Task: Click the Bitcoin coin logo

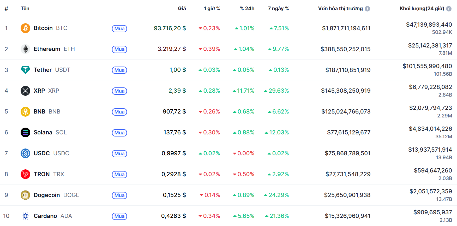Action: pyautogui.click(x=25, y=28)
